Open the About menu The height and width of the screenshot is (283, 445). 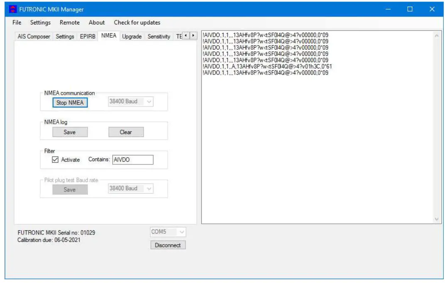click(x=96, y=22)
